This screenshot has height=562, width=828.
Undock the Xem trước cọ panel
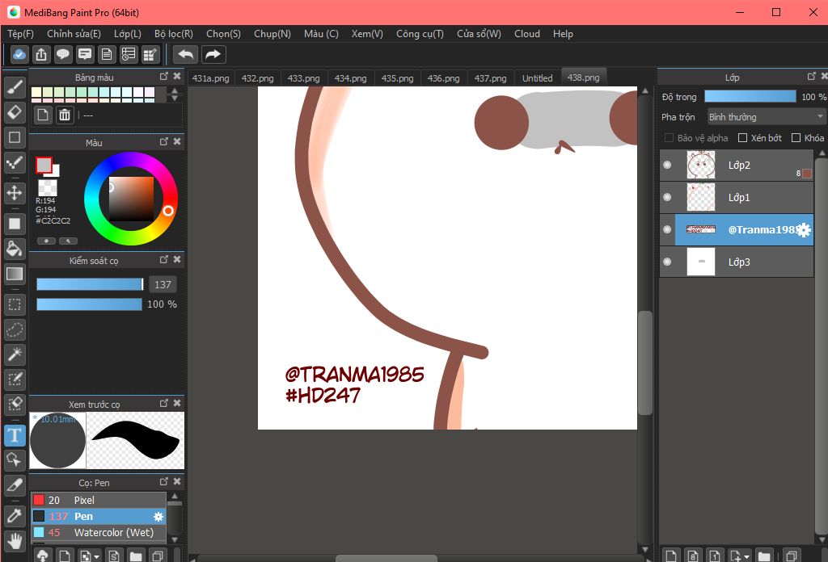pos(163,403)
